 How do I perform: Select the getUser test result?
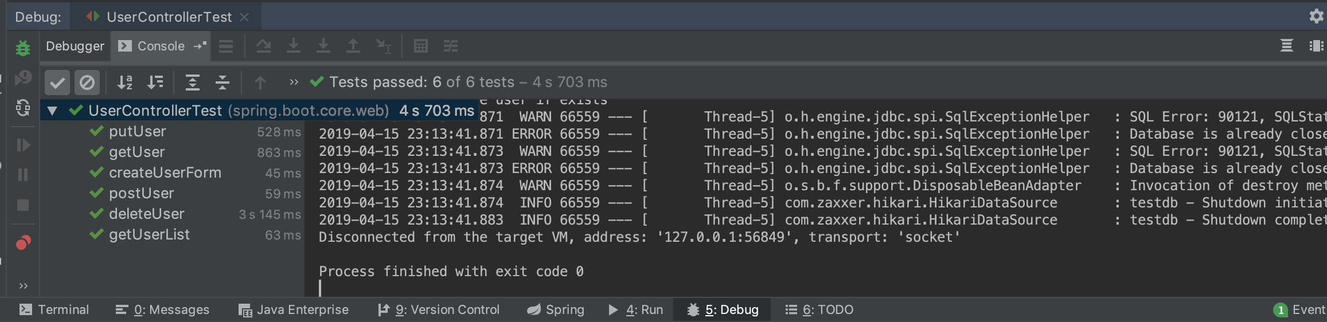click(x=172, y=152)
